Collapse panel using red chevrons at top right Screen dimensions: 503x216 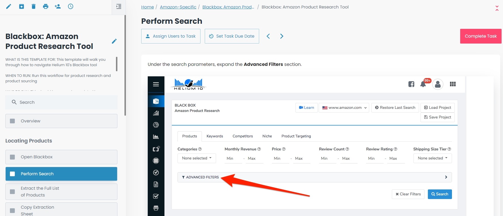coord(497,8)
